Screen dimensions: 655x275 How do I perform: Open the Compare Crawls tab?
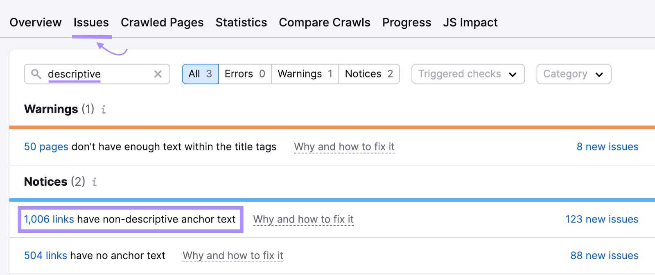point(324,23)
